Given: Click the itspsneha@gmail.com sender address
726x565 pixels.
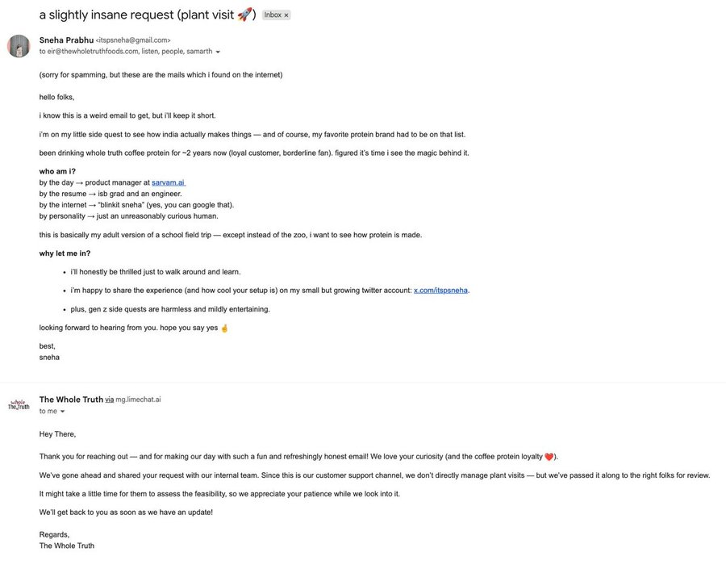Looking at the screenshot, I should [133, 40].
